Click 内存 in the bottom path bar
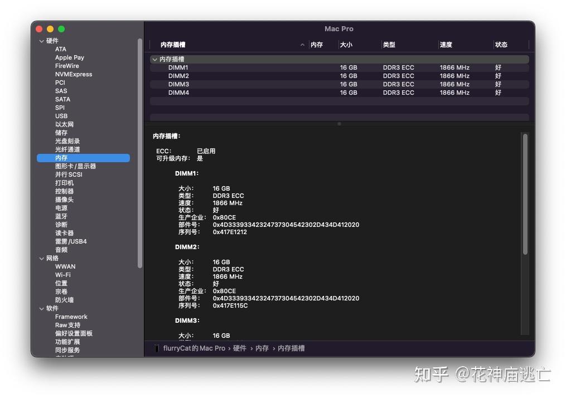 (262, 348)
